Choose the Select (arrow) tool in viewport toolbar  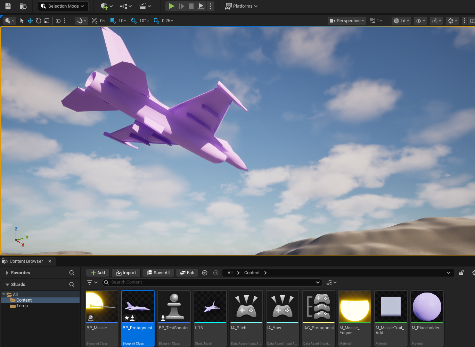[22, 21]
